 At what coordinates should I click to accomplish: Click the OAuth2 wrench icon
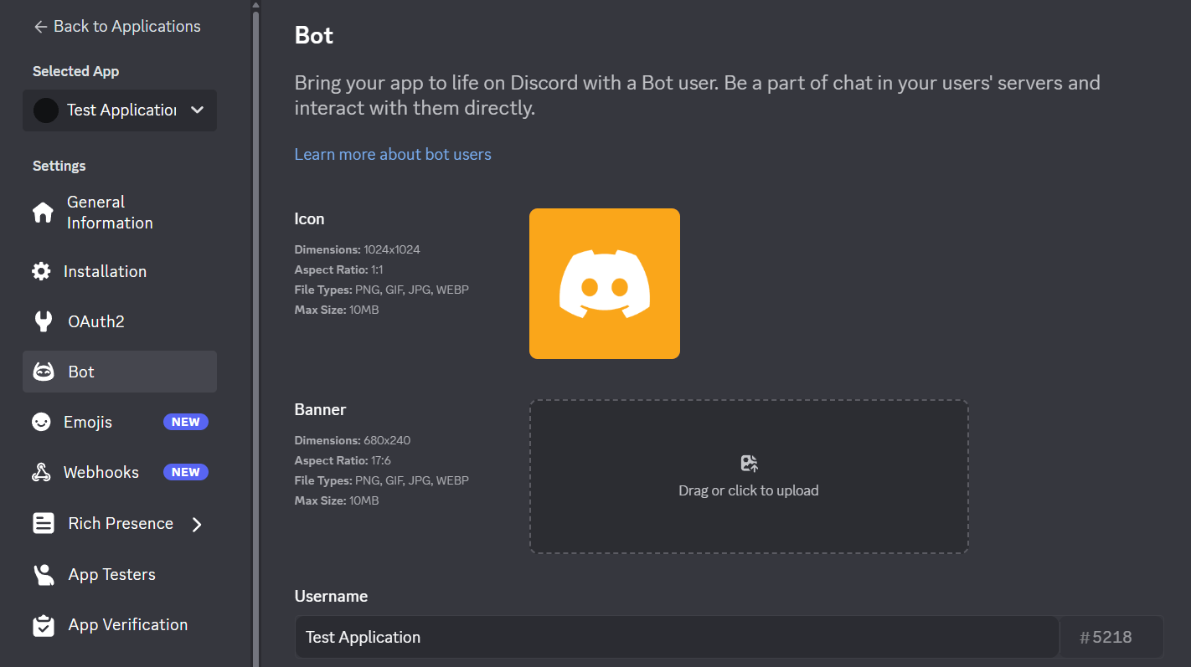click(x=43, y=321)
